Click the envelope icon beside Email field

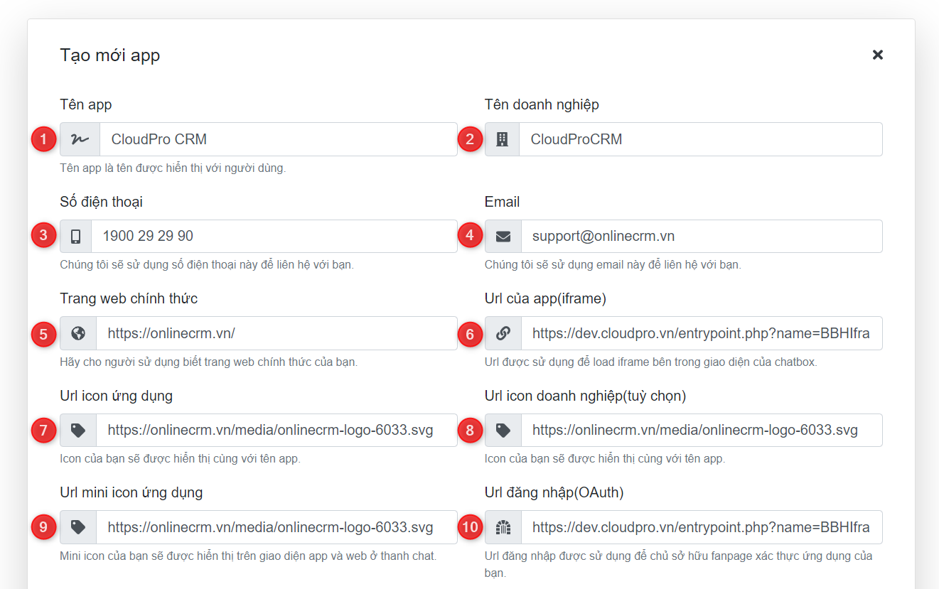(x=503, y=237)
